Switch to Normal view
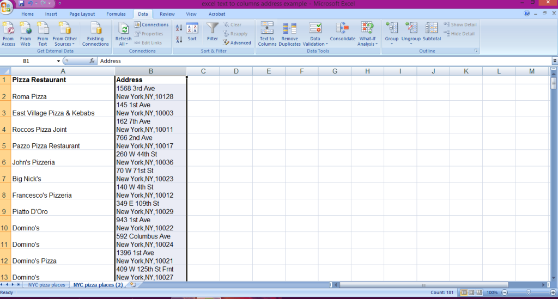The height and width of the screenshot is (299, 558). pyautogui.click(x=464, y=292)
